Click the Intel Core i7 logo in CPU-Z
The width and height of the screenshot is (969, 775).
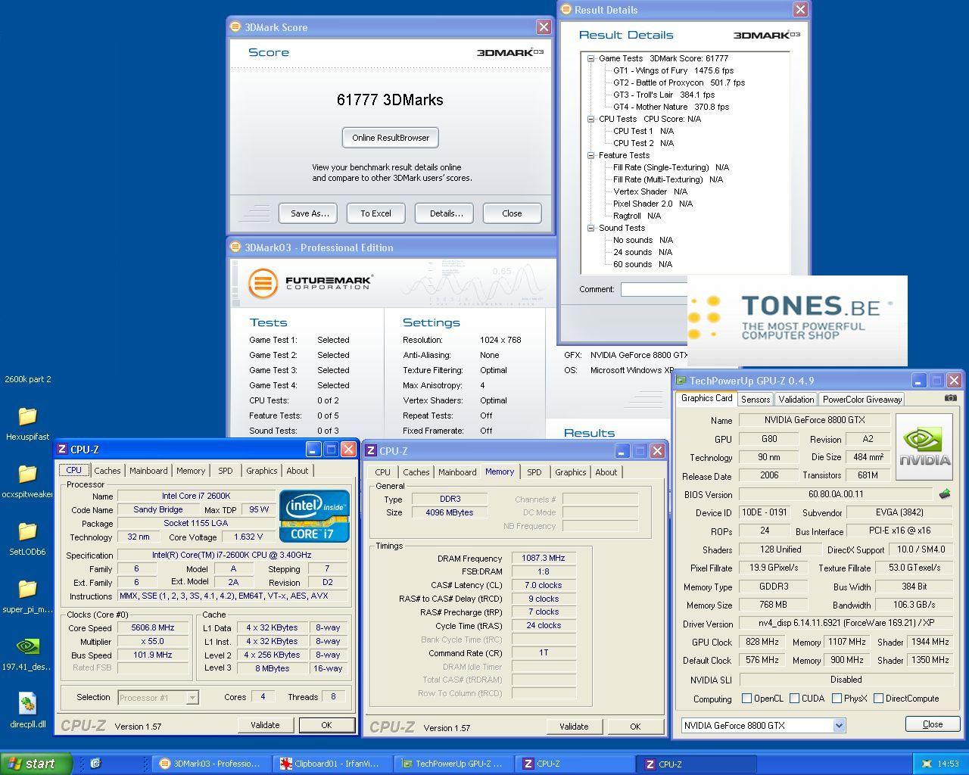coord(314,515)
